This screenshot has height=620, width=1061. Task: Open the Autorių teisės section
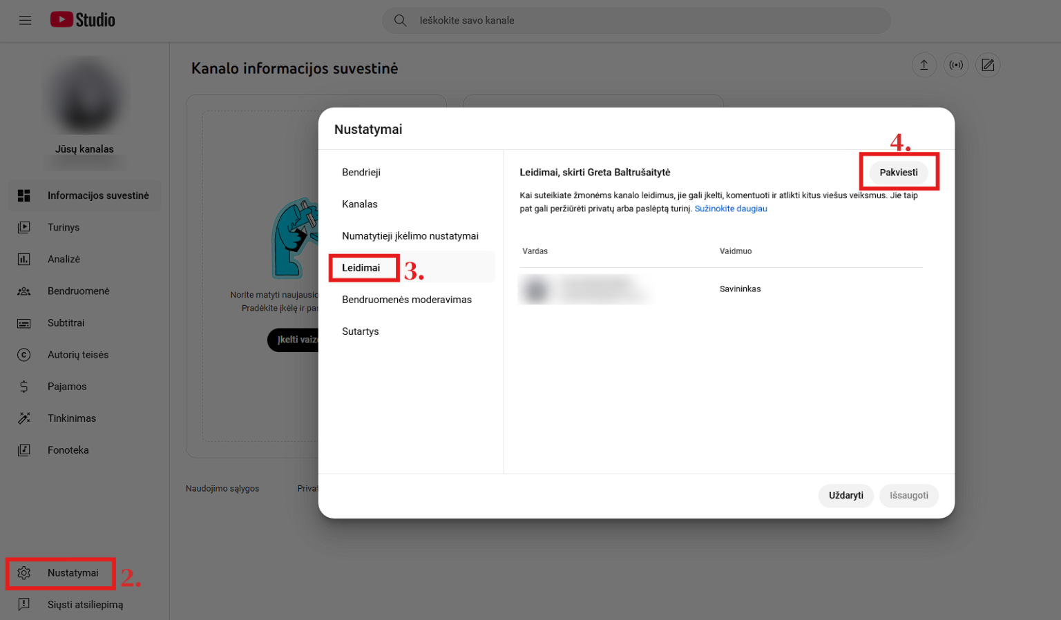[77, 354]
